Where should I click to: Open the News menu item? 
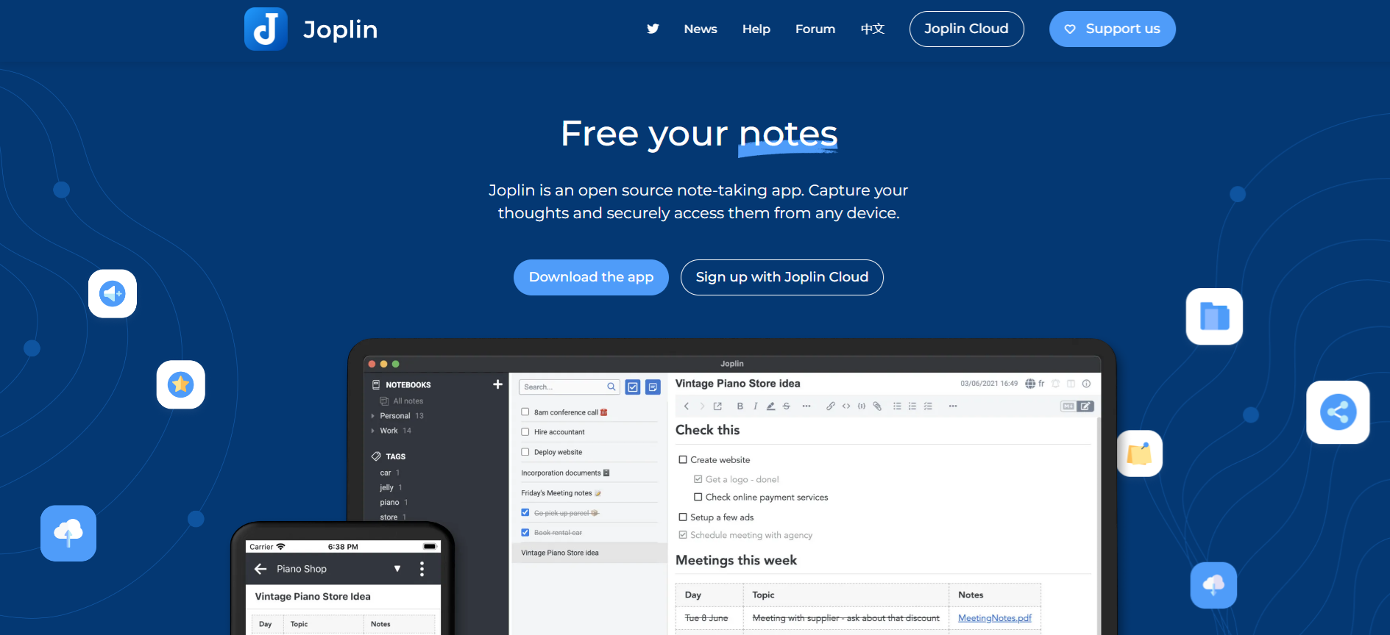click(700, 29)
